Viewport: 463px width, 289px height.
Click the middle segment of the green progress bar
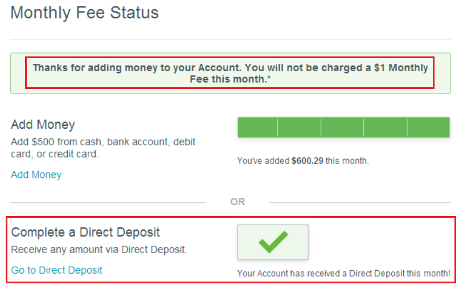342,127
